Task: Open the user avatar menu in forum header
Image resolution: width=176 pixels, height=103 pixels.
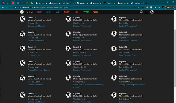Action: [152, 12]
